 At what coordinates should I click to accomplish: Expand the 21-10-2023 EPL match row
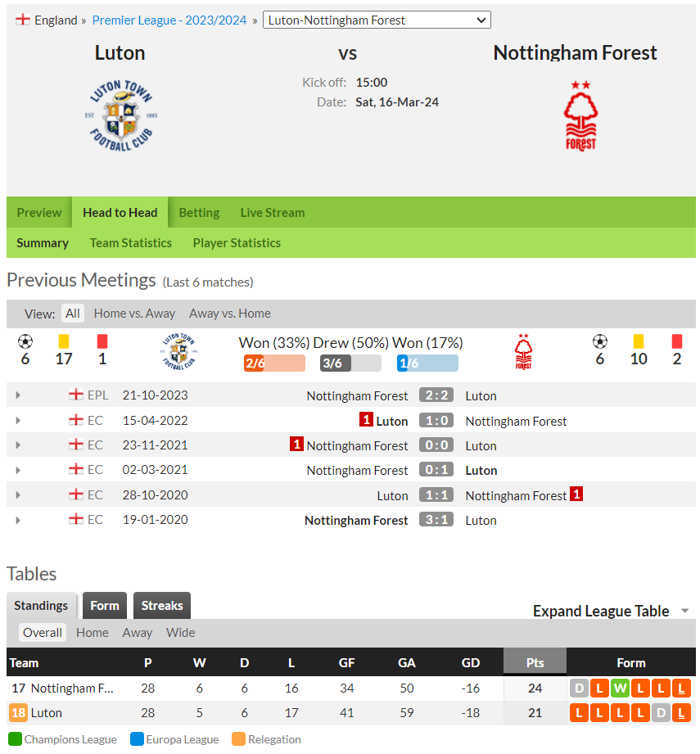[x=18, y=395]
